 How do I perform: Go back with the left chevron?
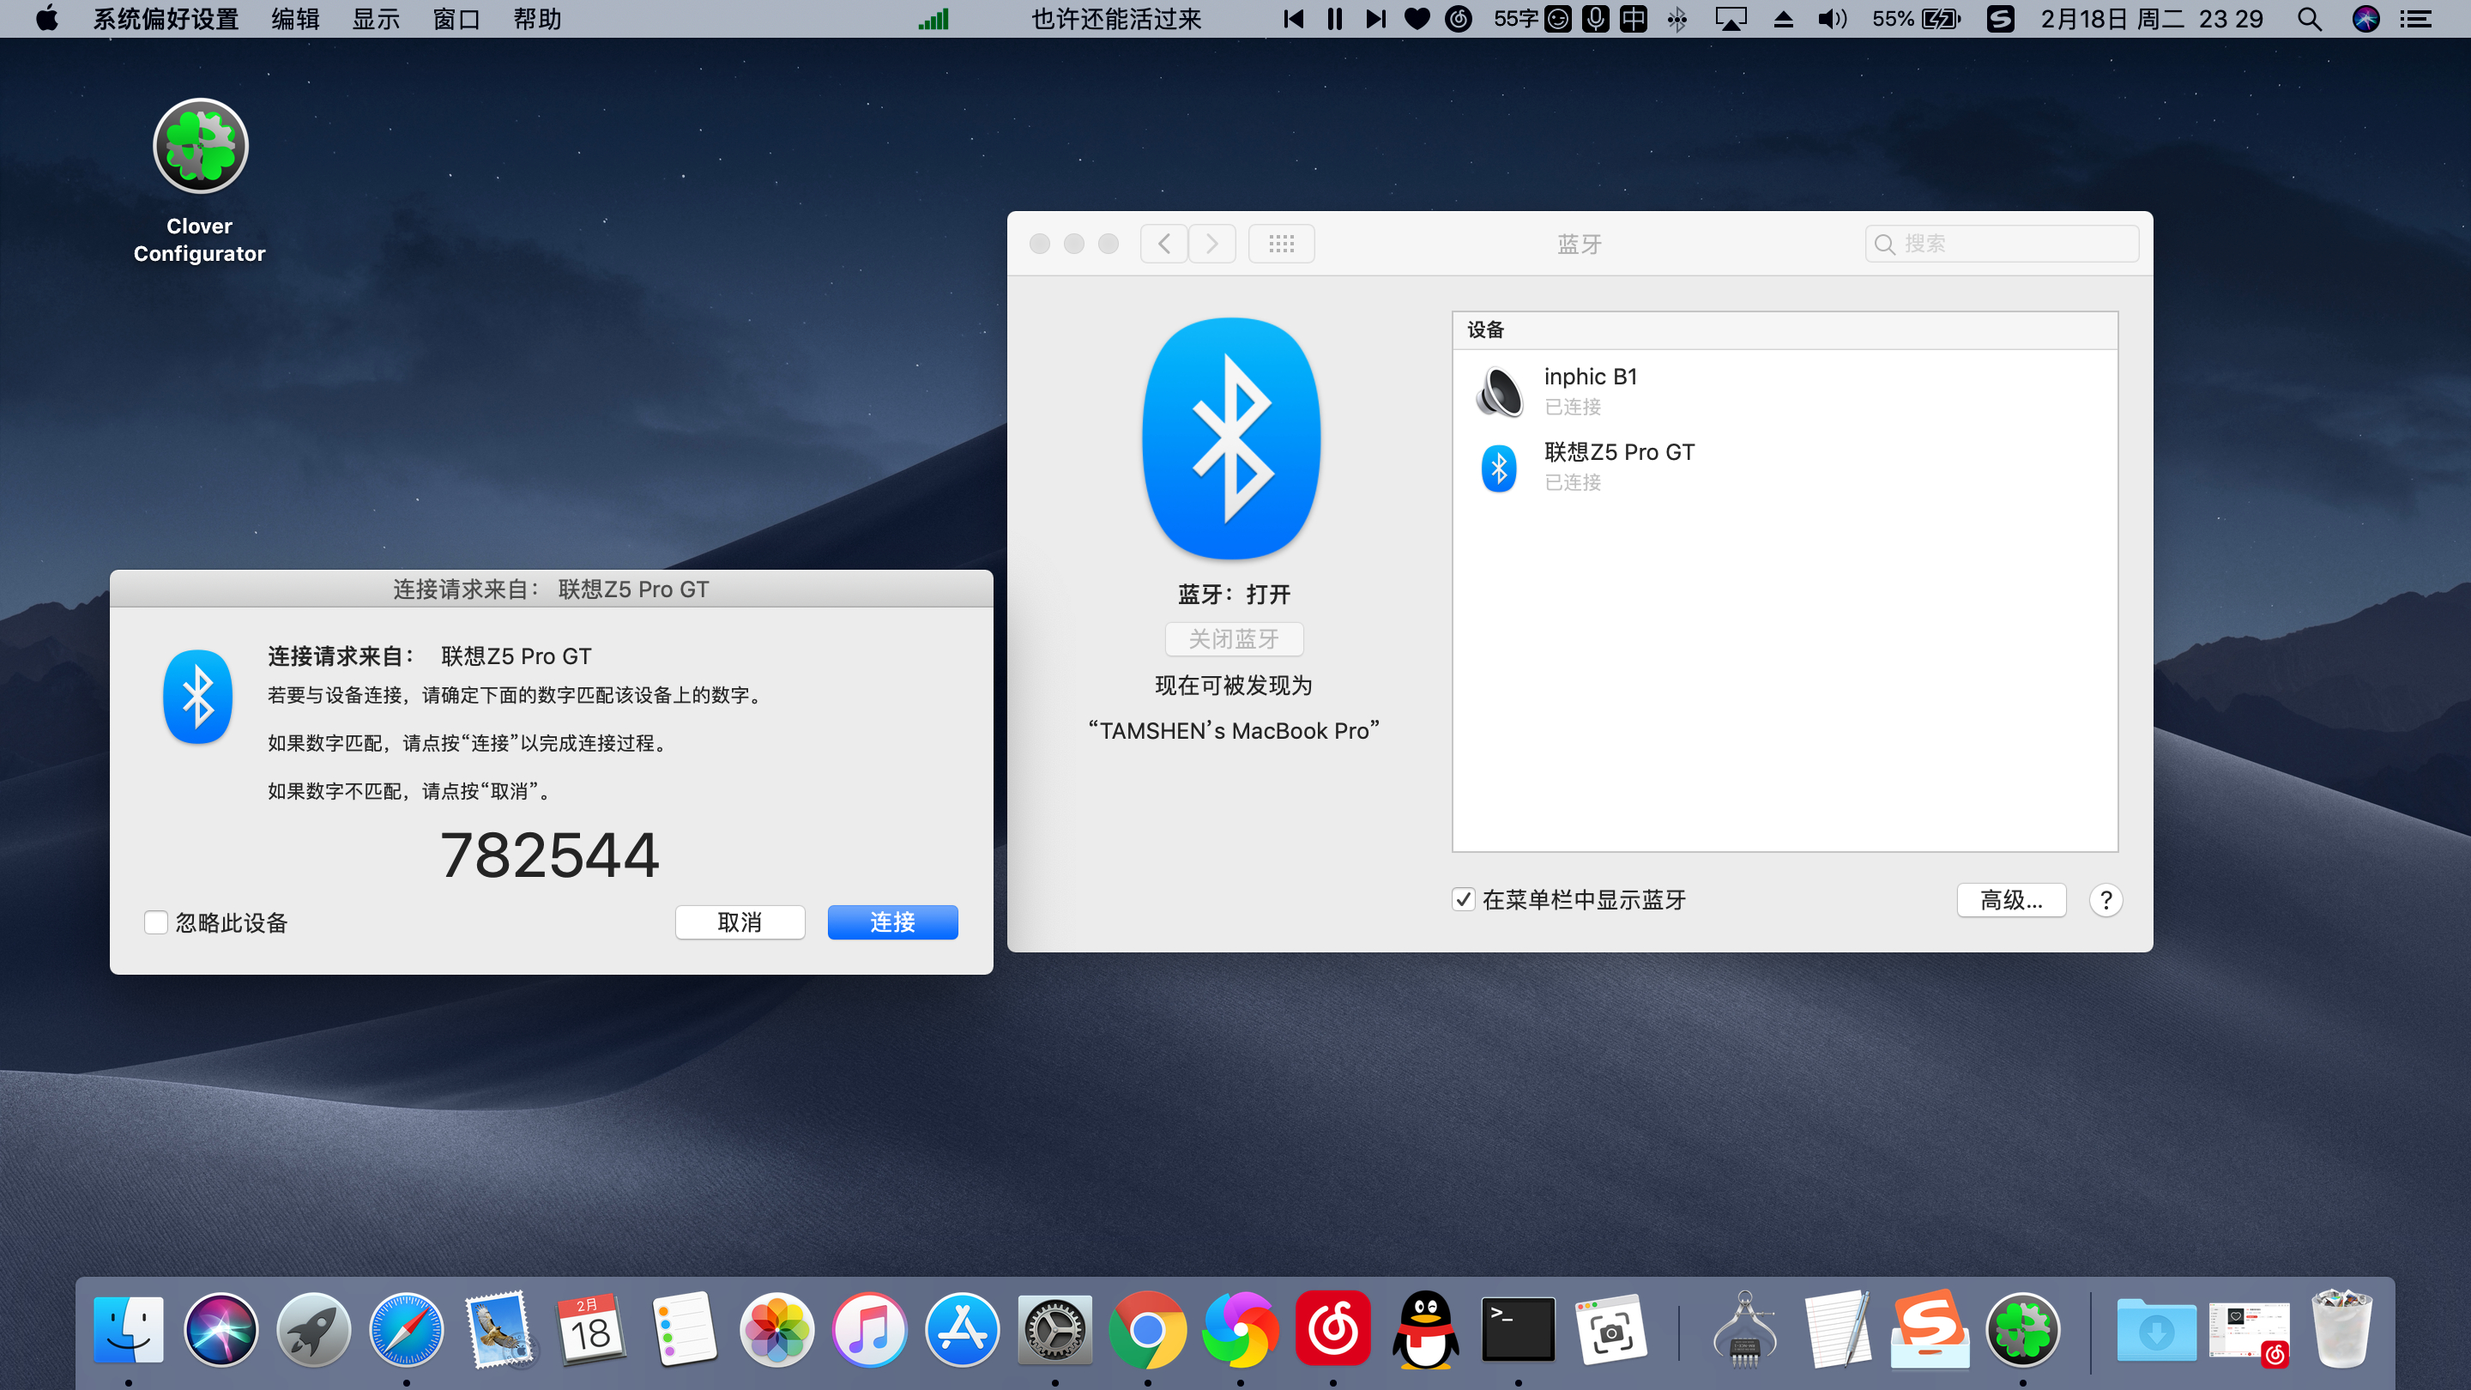[1163, 244]
